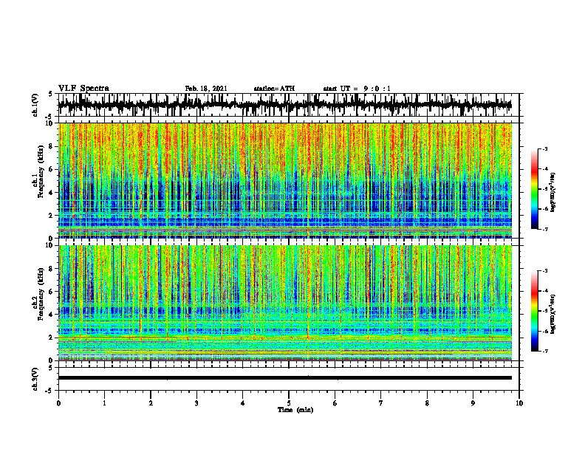Click the ch.1 voltage waveform trace
Image resolution: width=585 pixels, height=452 pixels.
[x=284, y=105]
